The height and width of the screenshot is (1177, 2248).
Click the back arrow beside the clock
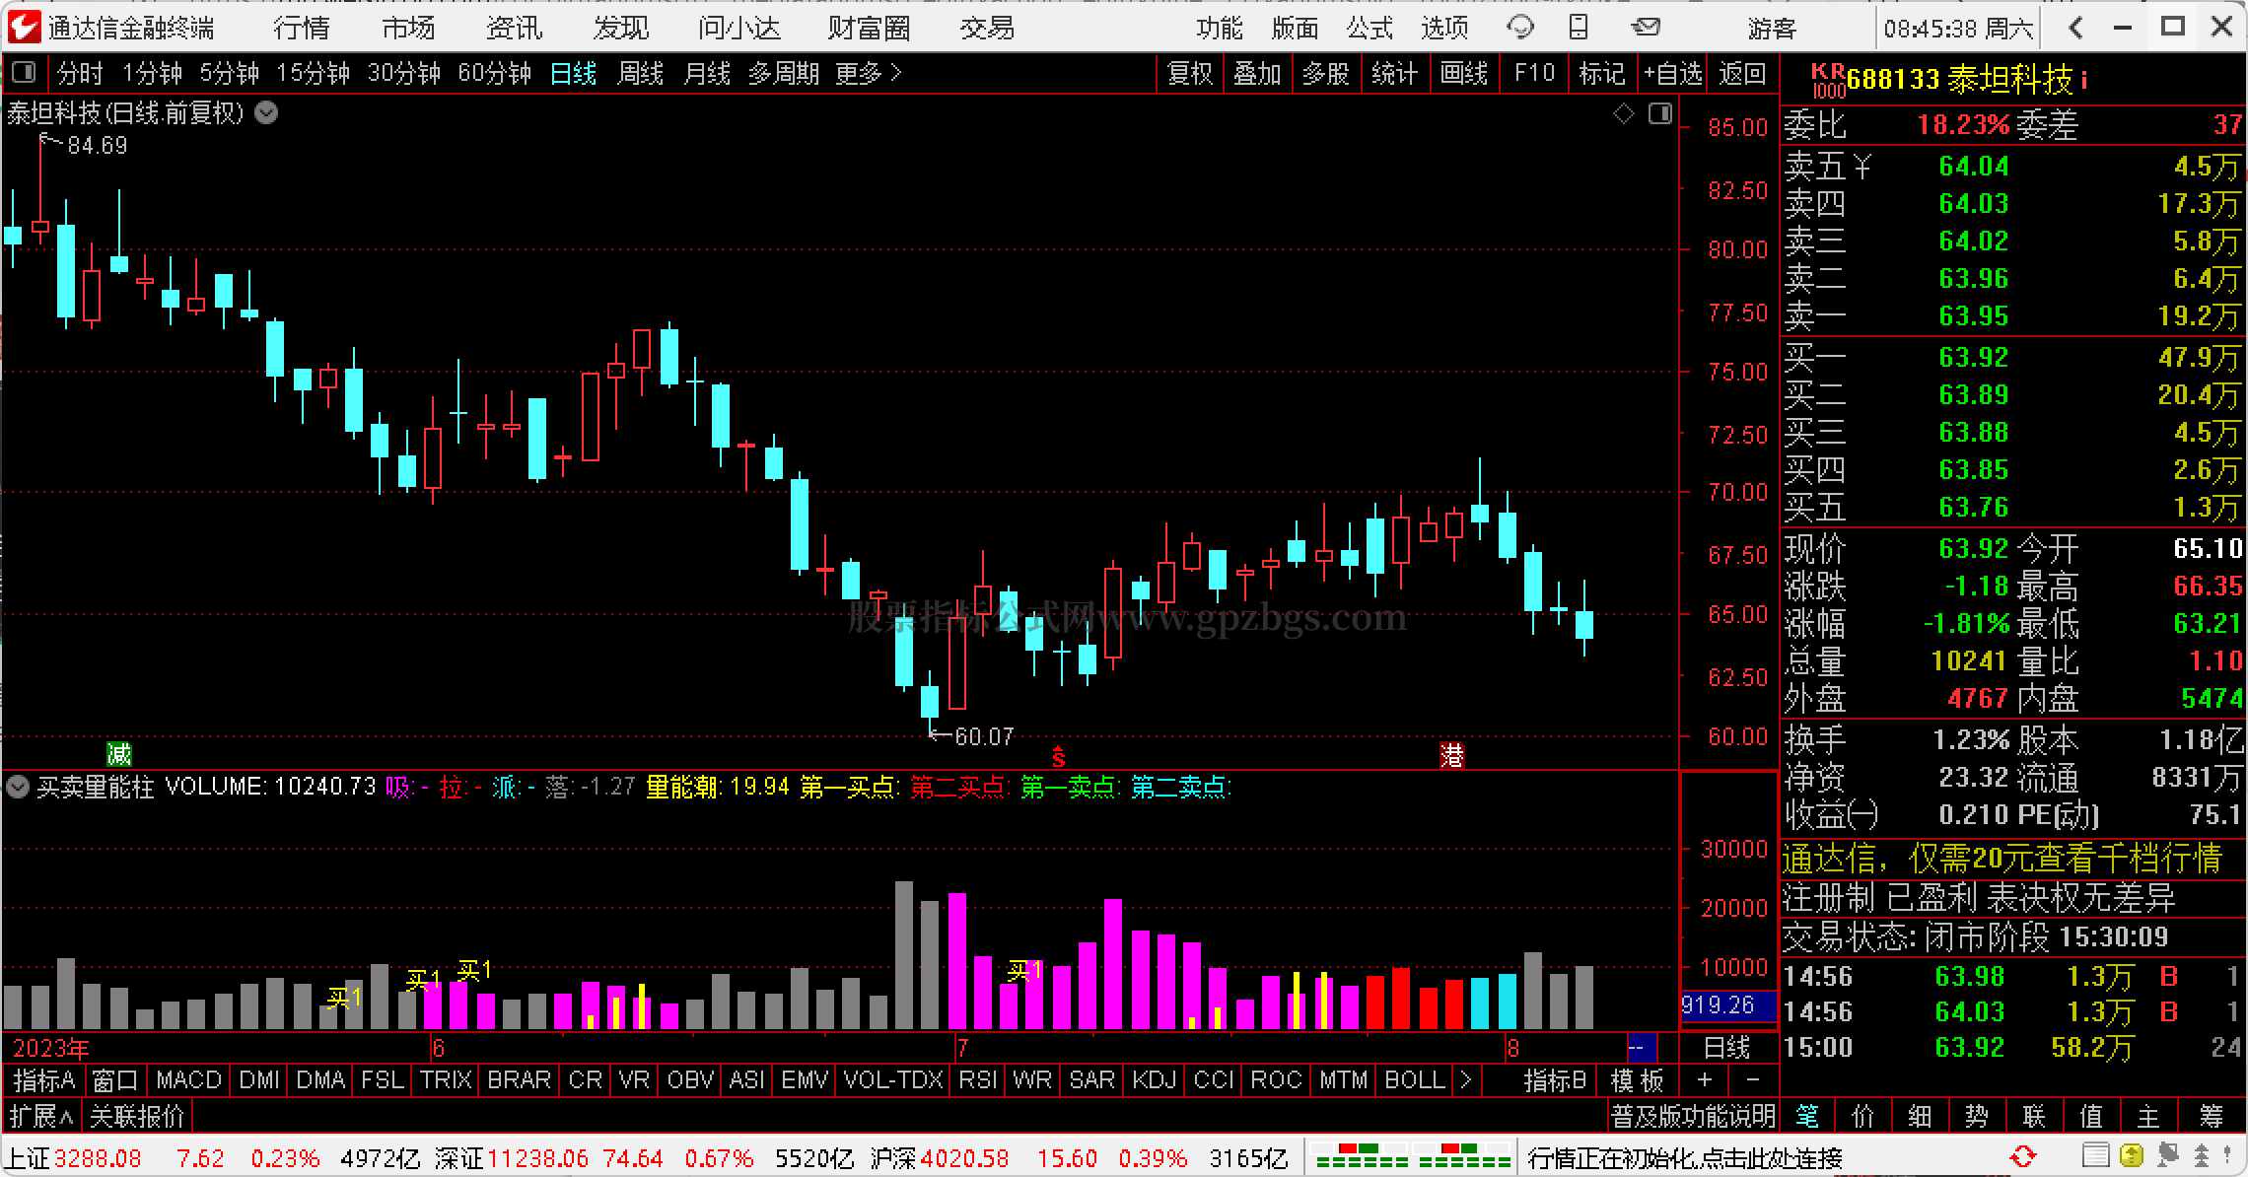click(2075, 28)
